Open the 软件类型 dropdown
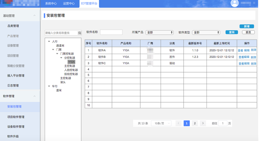Viewport: 259px width, 141px height. tap(206, 32)
